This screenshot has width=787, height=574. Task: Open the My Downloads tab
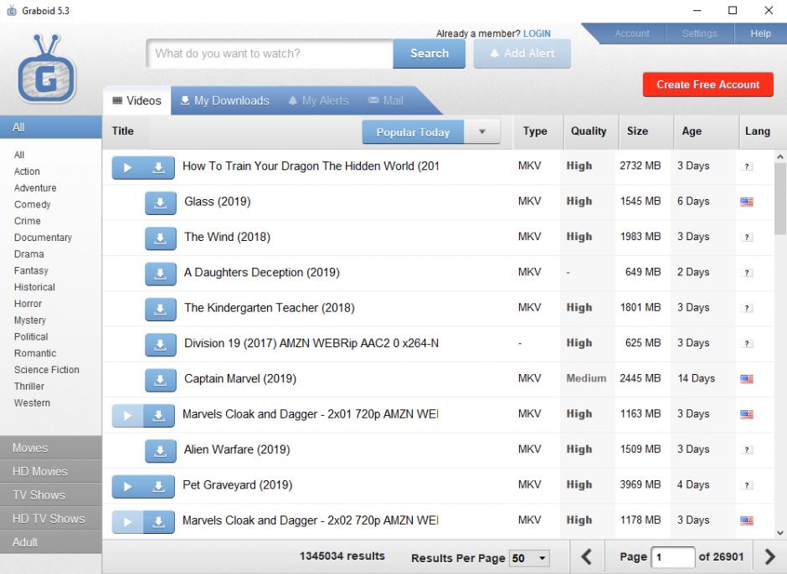[225, 101]
